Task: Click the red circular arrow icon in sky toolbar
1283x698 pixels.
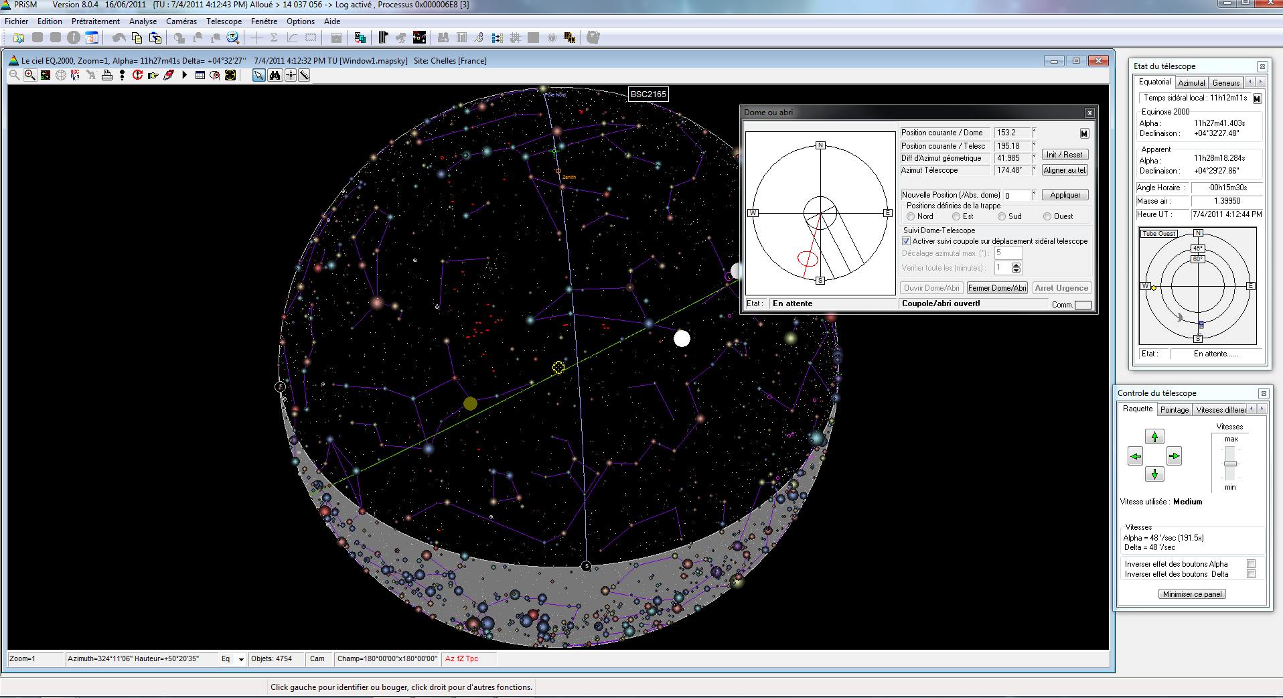Action: pyautogui.click(x=137, y=75)
